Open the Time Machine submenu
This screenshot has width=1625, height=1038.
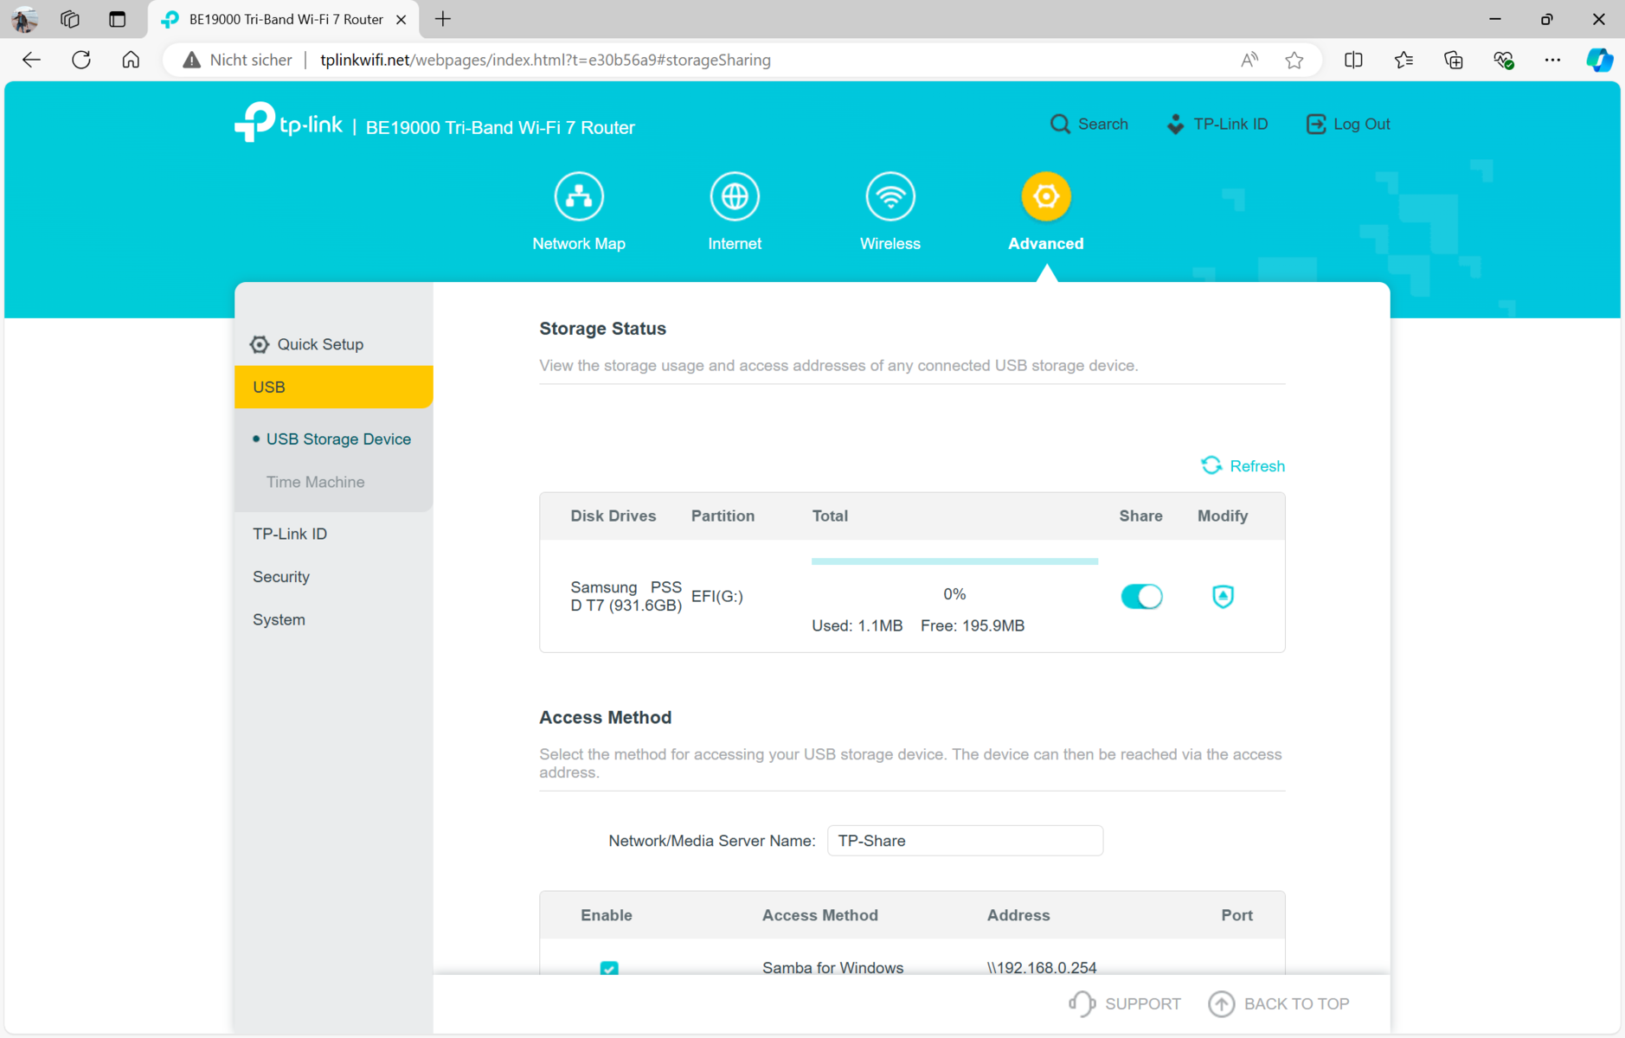pos(315,482)
